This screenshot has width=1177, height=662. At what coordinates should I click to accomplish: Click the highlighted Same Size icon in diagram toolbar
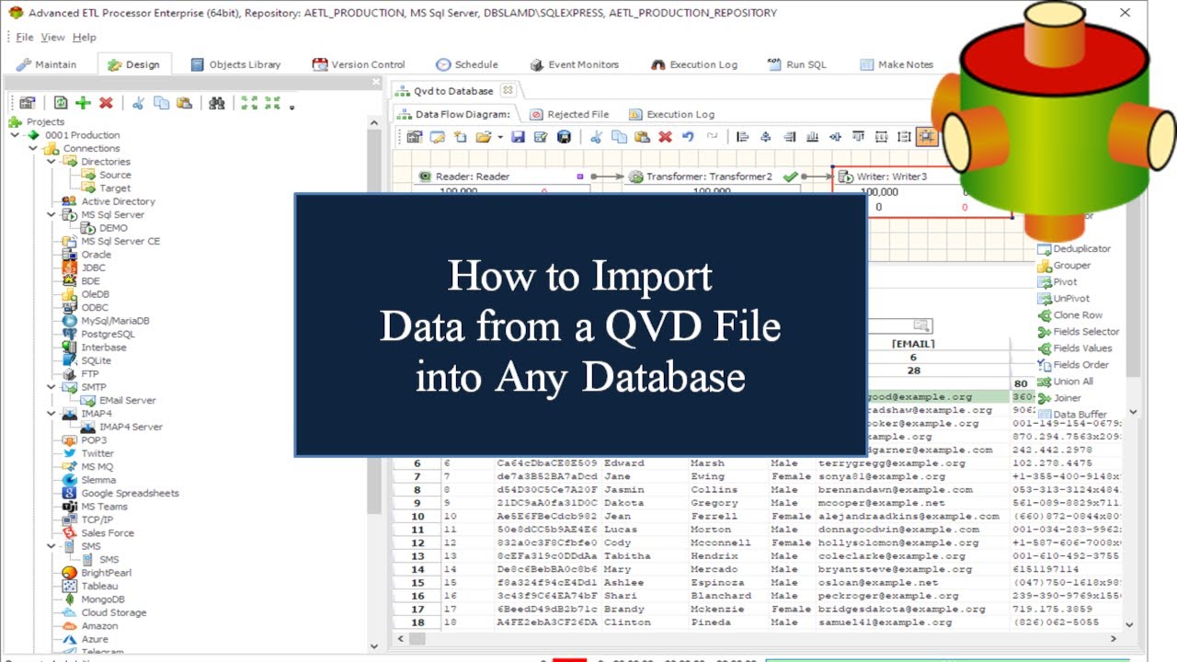click(927, 137)
